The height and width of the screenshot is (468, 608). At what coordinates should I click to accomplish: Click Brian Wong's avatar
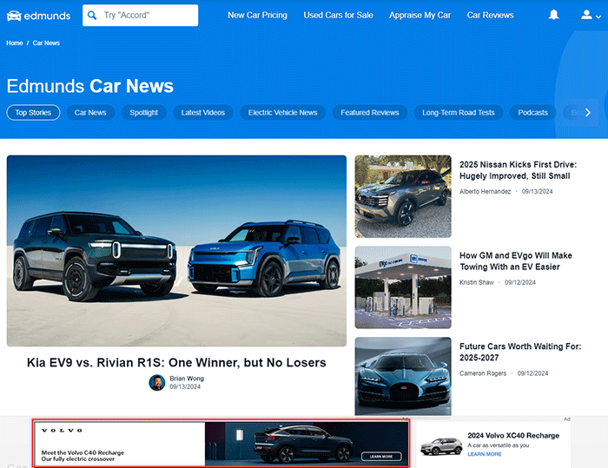coord(157,382)
